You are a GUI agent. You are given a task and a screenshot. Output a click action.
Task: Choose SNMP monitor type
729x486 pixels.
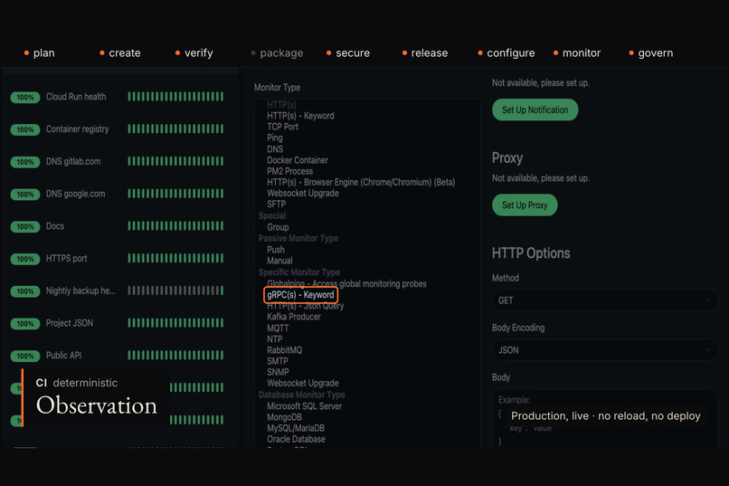click(x=278, y=372)
